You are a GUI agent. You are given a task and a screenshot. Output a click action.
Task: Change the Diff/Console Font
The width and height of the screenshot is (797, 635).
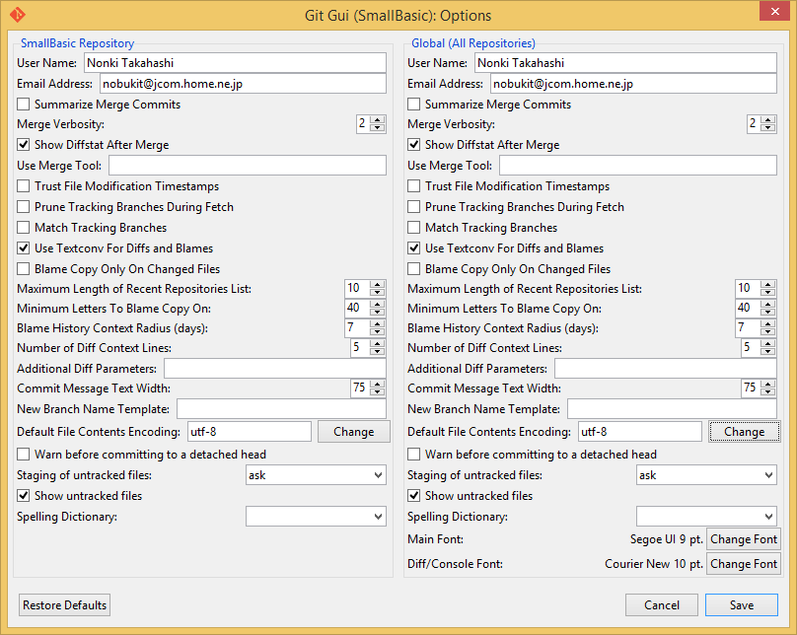tap(744, 564)
